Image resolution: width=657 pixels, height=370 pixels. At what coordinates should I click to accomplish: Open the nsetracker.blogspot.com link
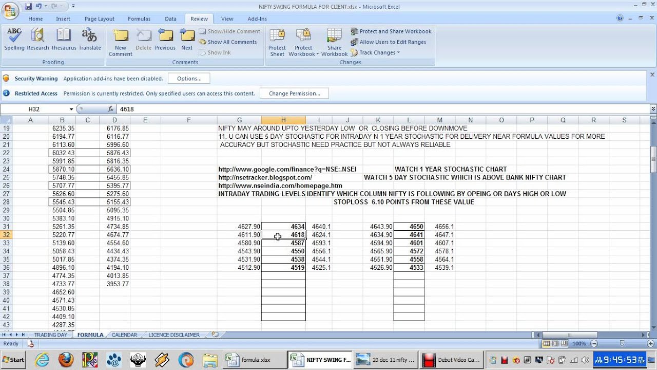point(265,177)
